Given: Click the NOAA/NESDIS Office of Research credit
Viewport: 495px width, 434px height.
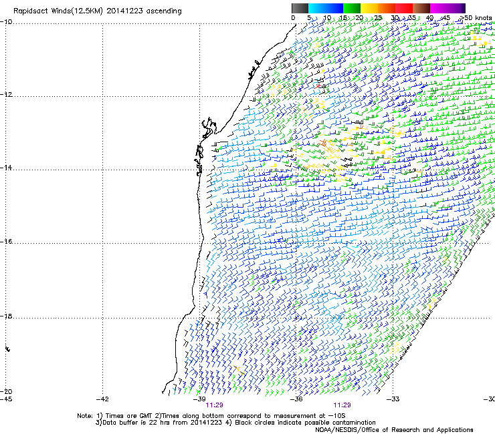Looking at the screenshot, I should point(394,430).
